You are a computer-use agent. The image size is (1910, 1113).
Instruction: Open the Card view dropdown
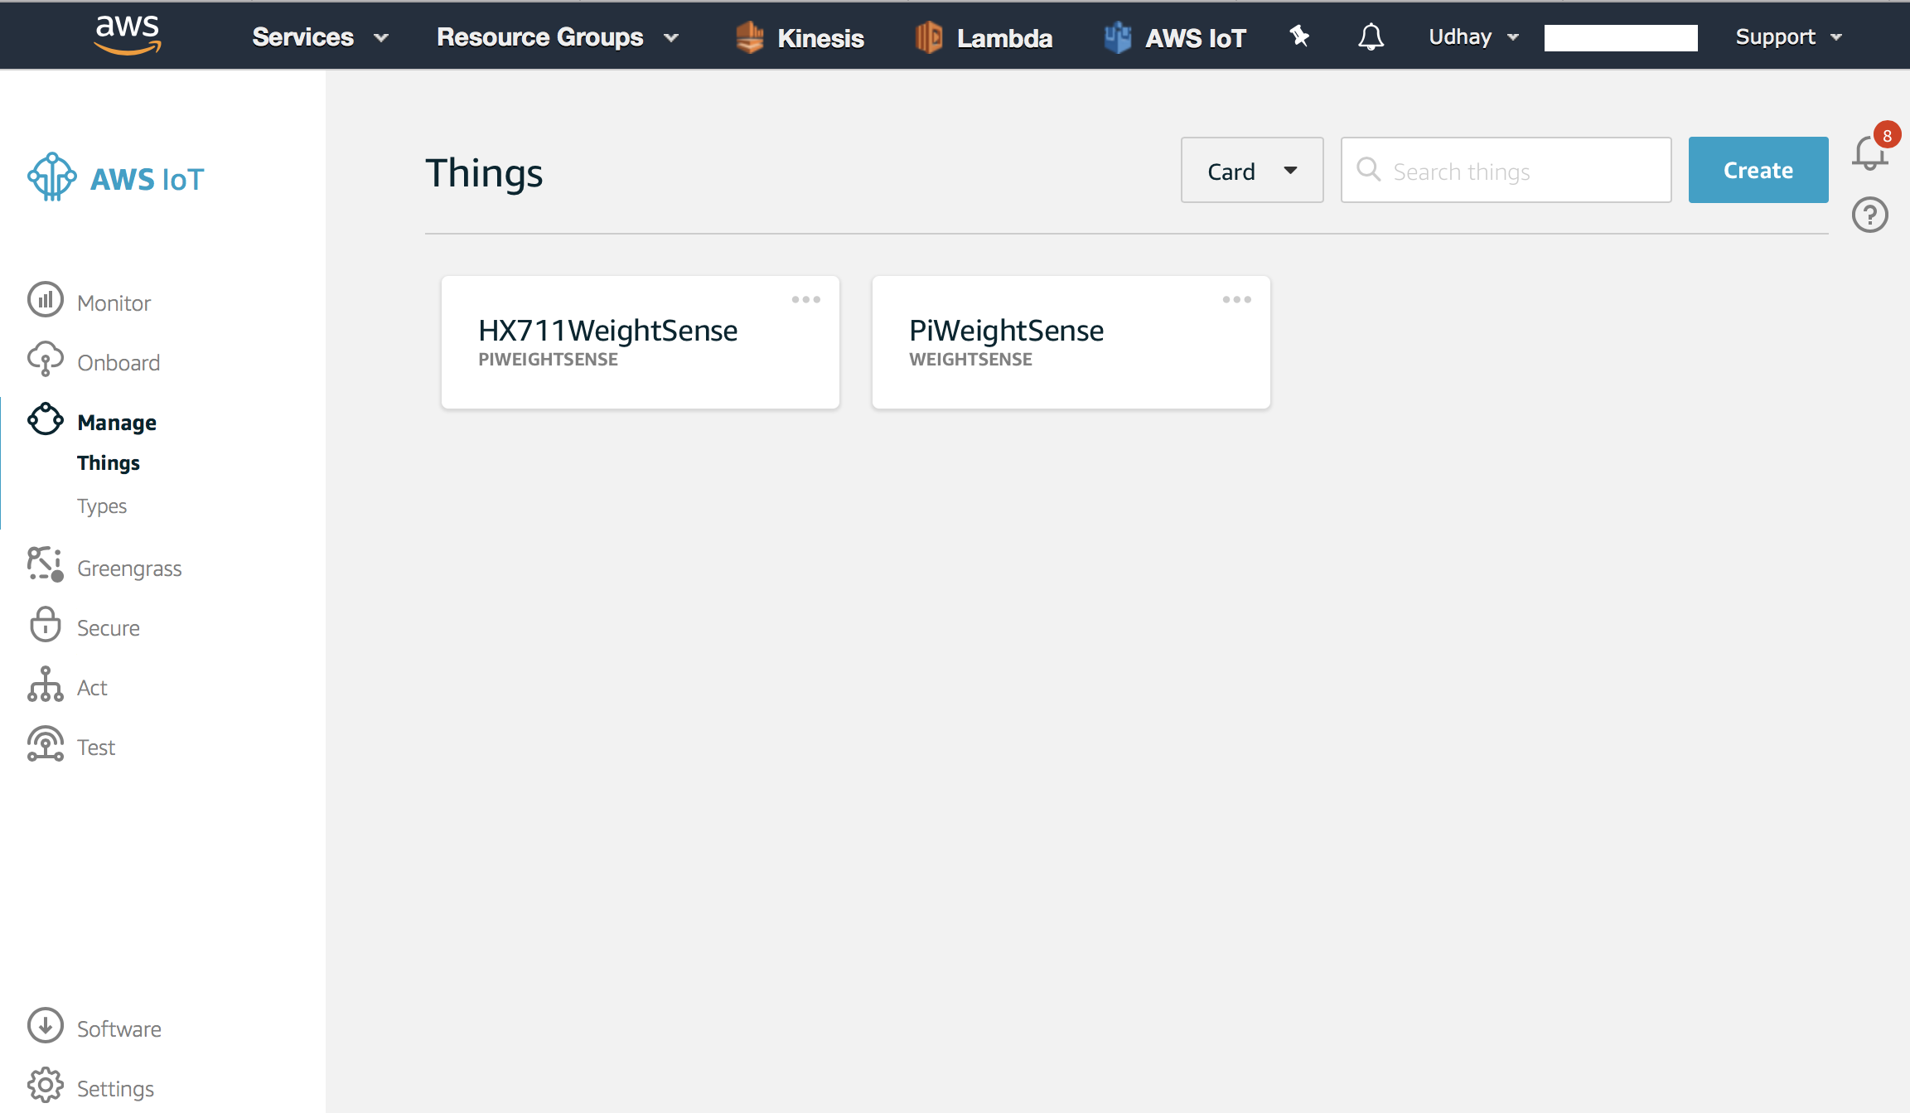(x=1251, y=171)
